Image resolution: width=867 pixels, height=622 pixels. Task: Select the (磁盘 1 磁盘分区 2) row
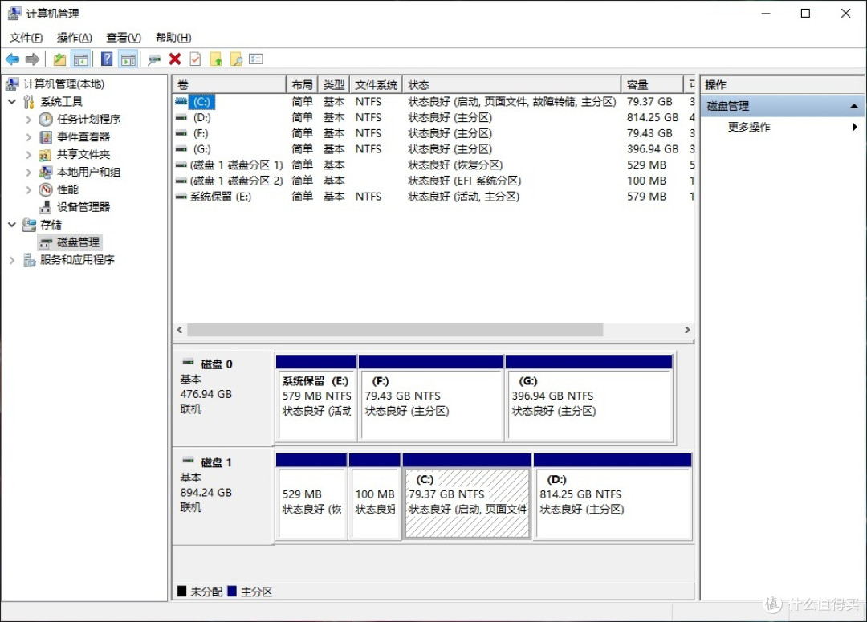pos(434,181)
